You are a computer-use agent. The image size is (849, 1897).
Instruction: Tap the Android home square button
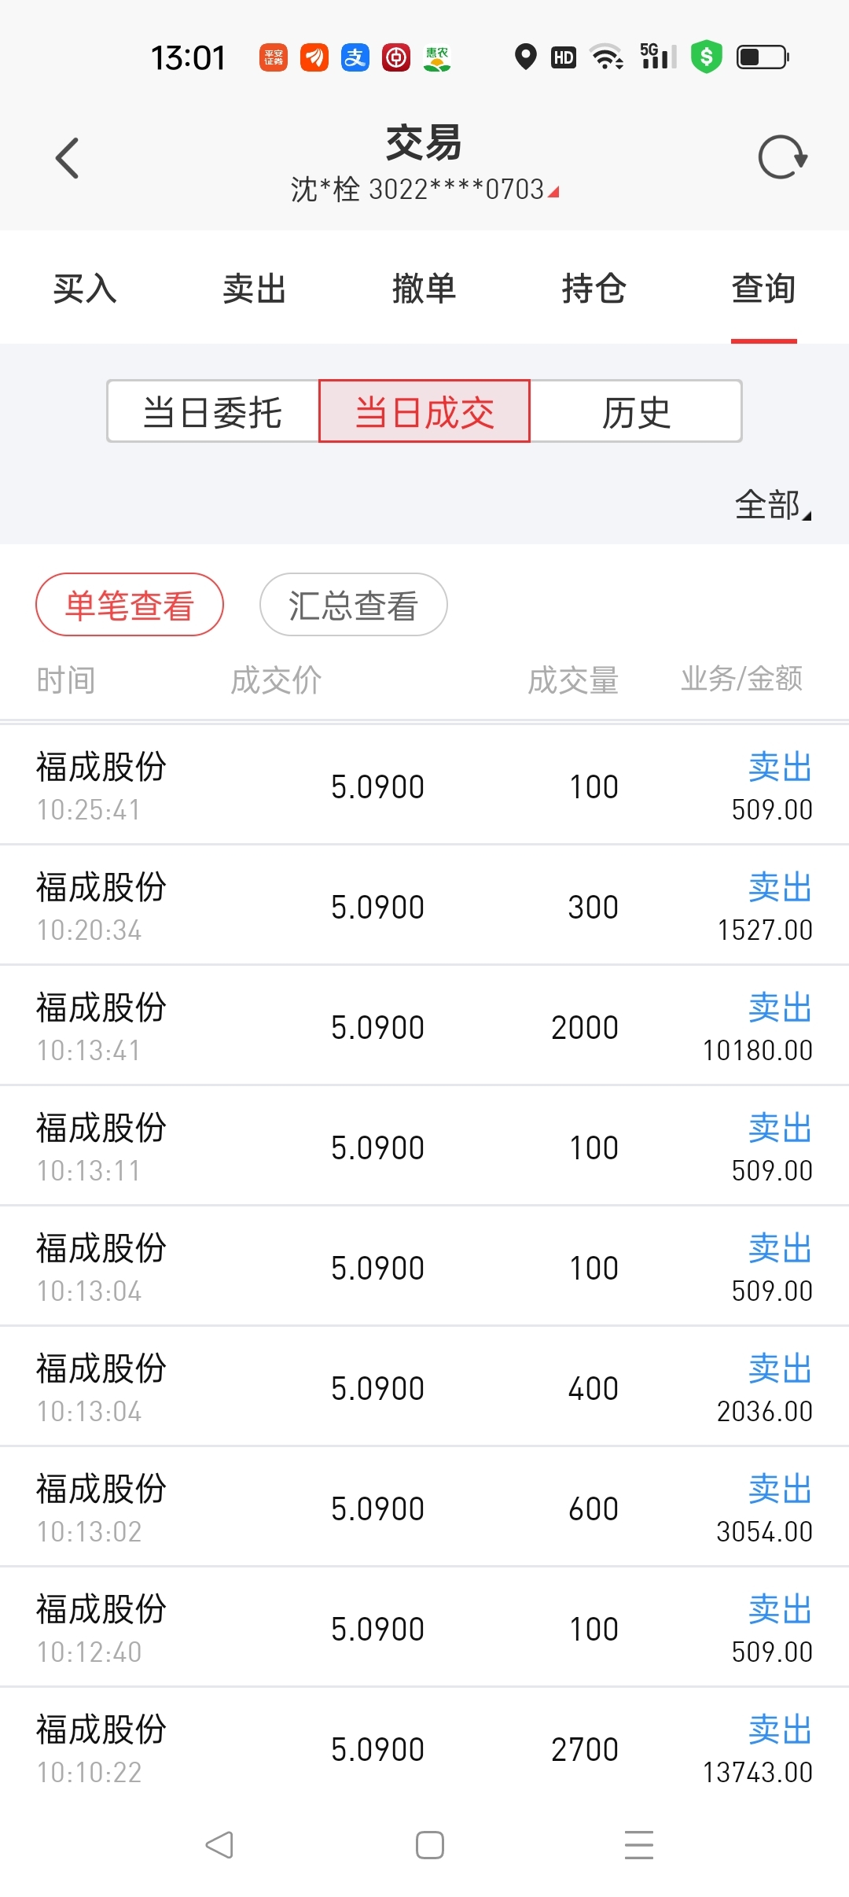(x=430, y=1844)
